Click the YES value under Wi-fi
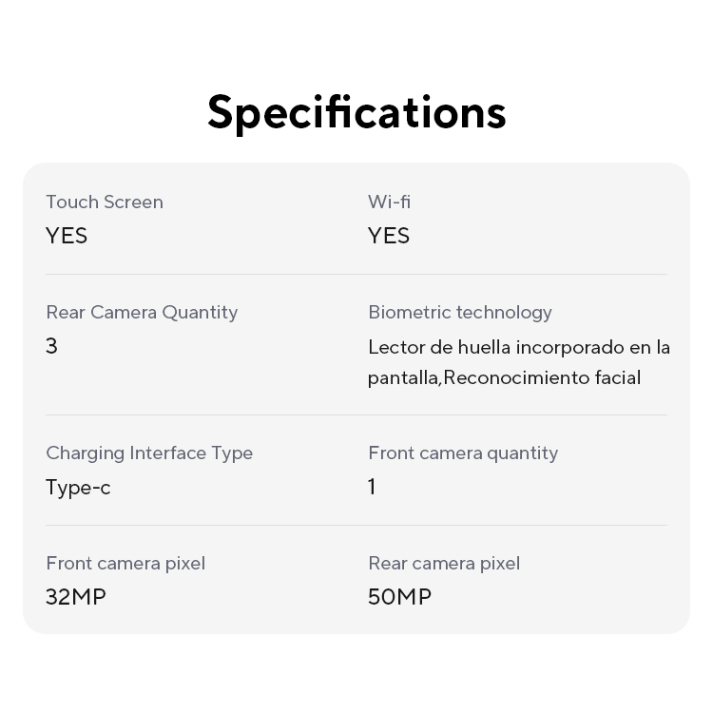The image size is (713, 713). tap(389, 236)
